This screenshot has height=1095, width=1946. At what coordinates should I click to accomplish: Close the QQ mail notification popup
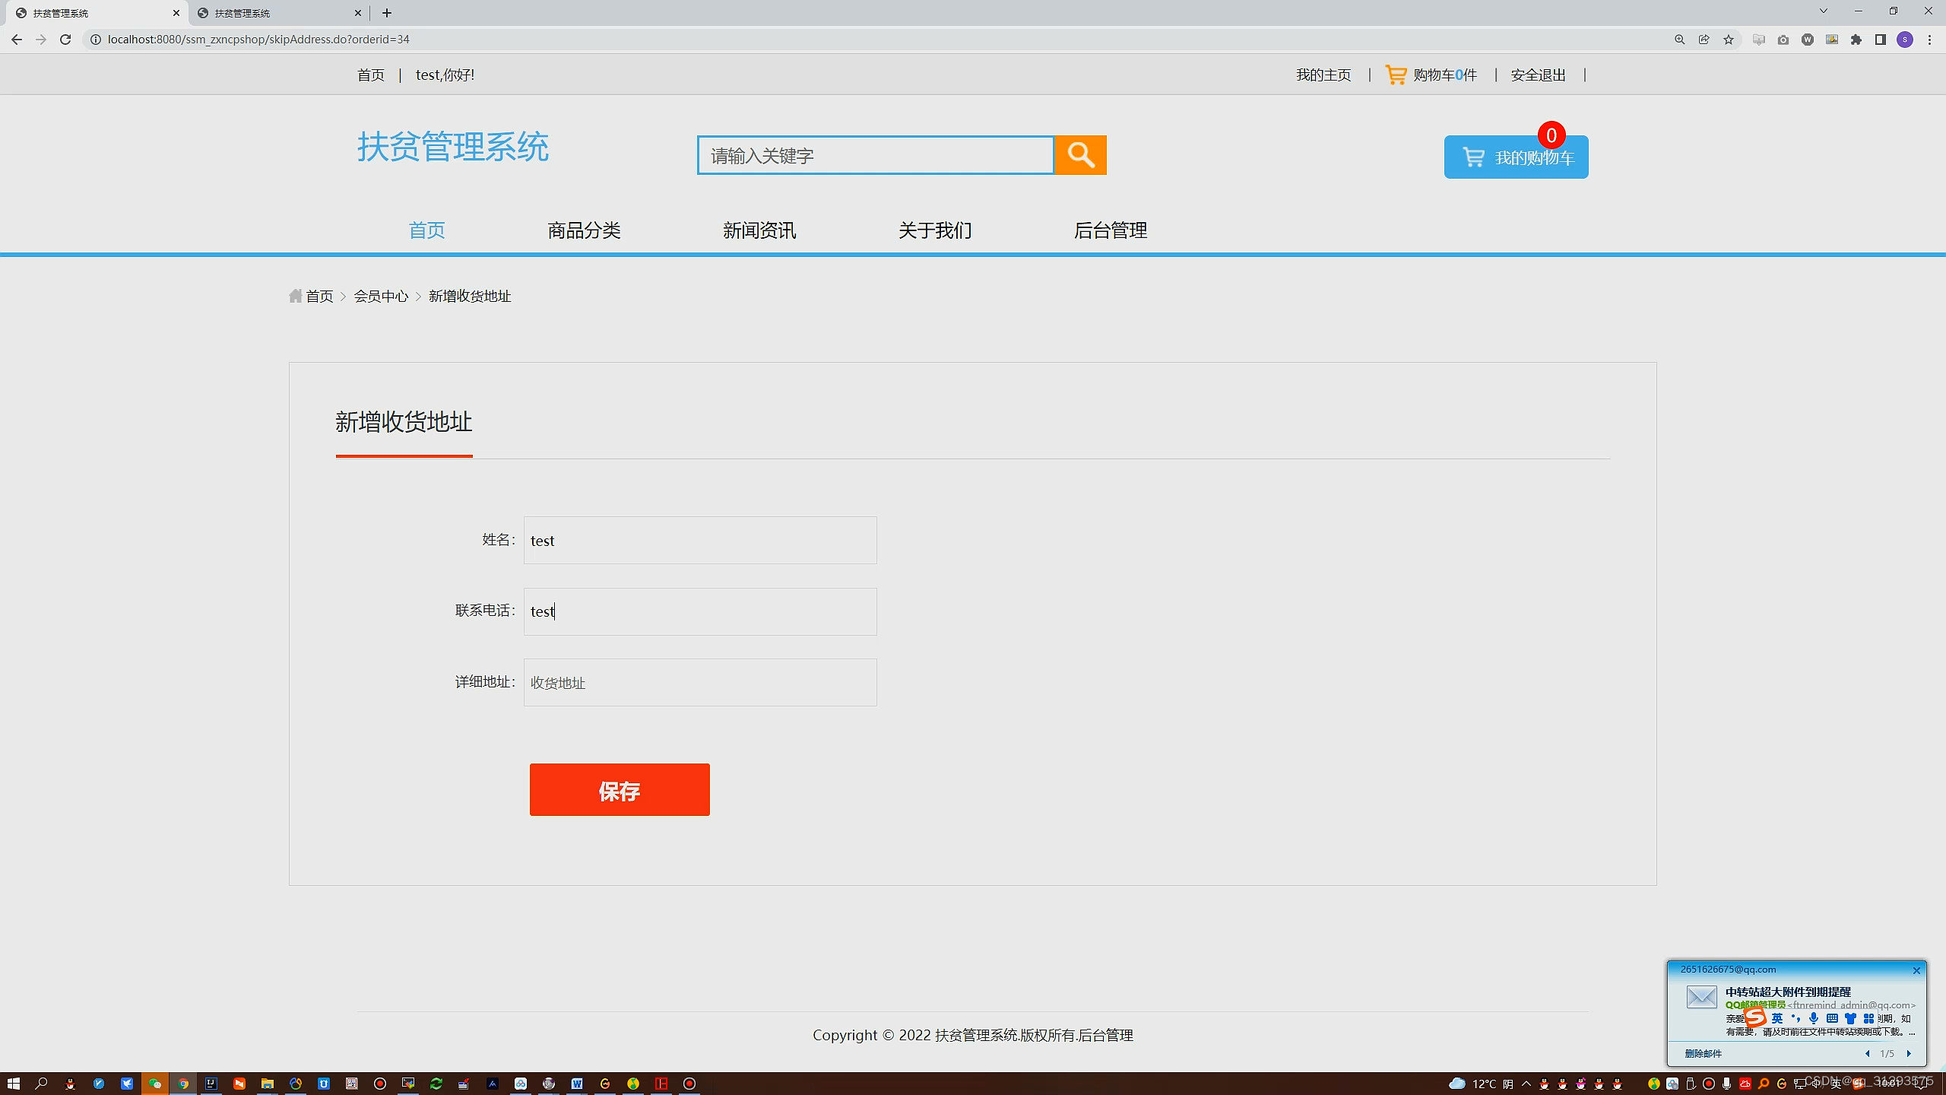tap(1916, 970)
